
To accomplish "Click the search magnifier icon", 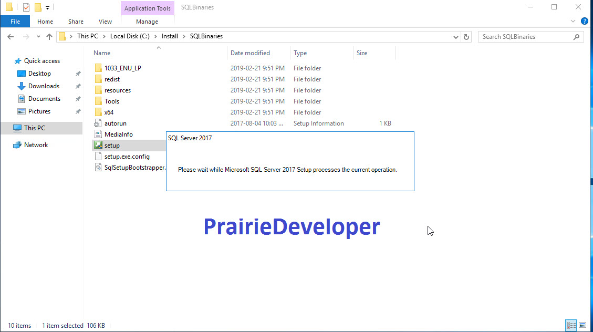I will [576, 37].
